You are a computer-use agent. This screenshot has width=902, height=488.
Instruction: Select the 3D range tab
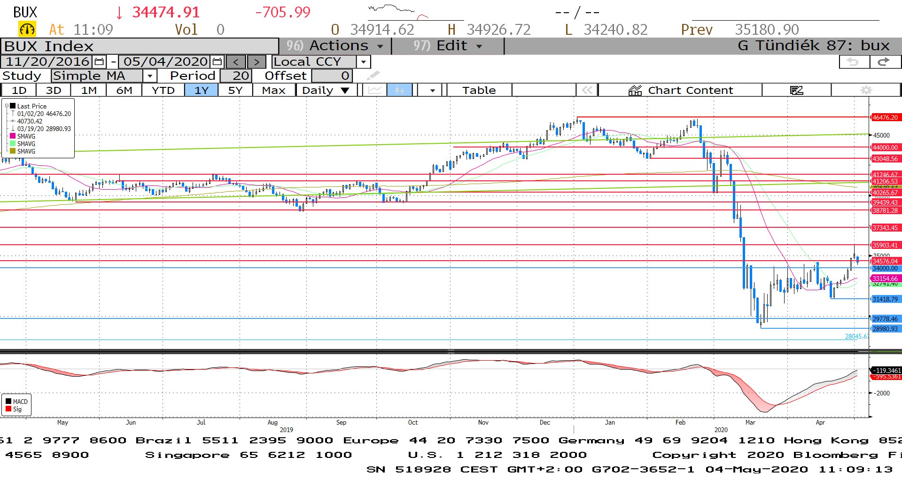pos(54,90)
